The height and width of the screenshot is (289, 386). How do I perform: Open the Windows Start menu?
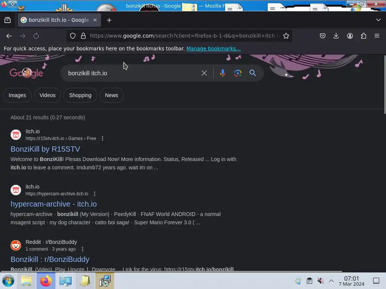[8, 281]
